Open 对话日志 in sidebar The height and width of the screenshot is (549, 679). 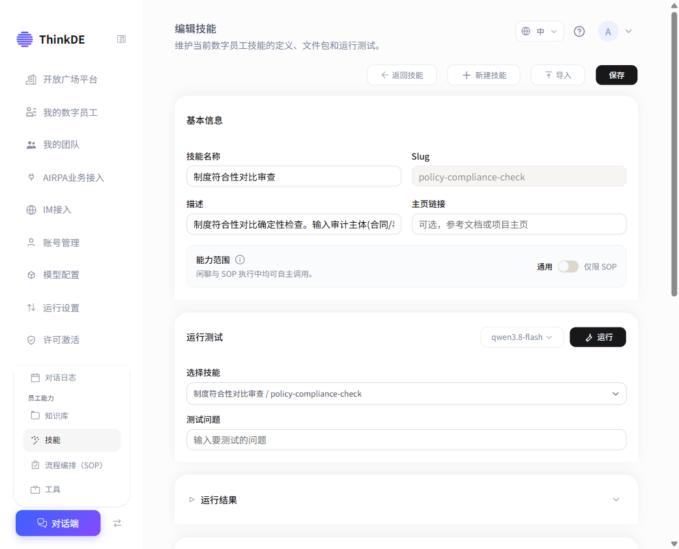coord(60,378)
